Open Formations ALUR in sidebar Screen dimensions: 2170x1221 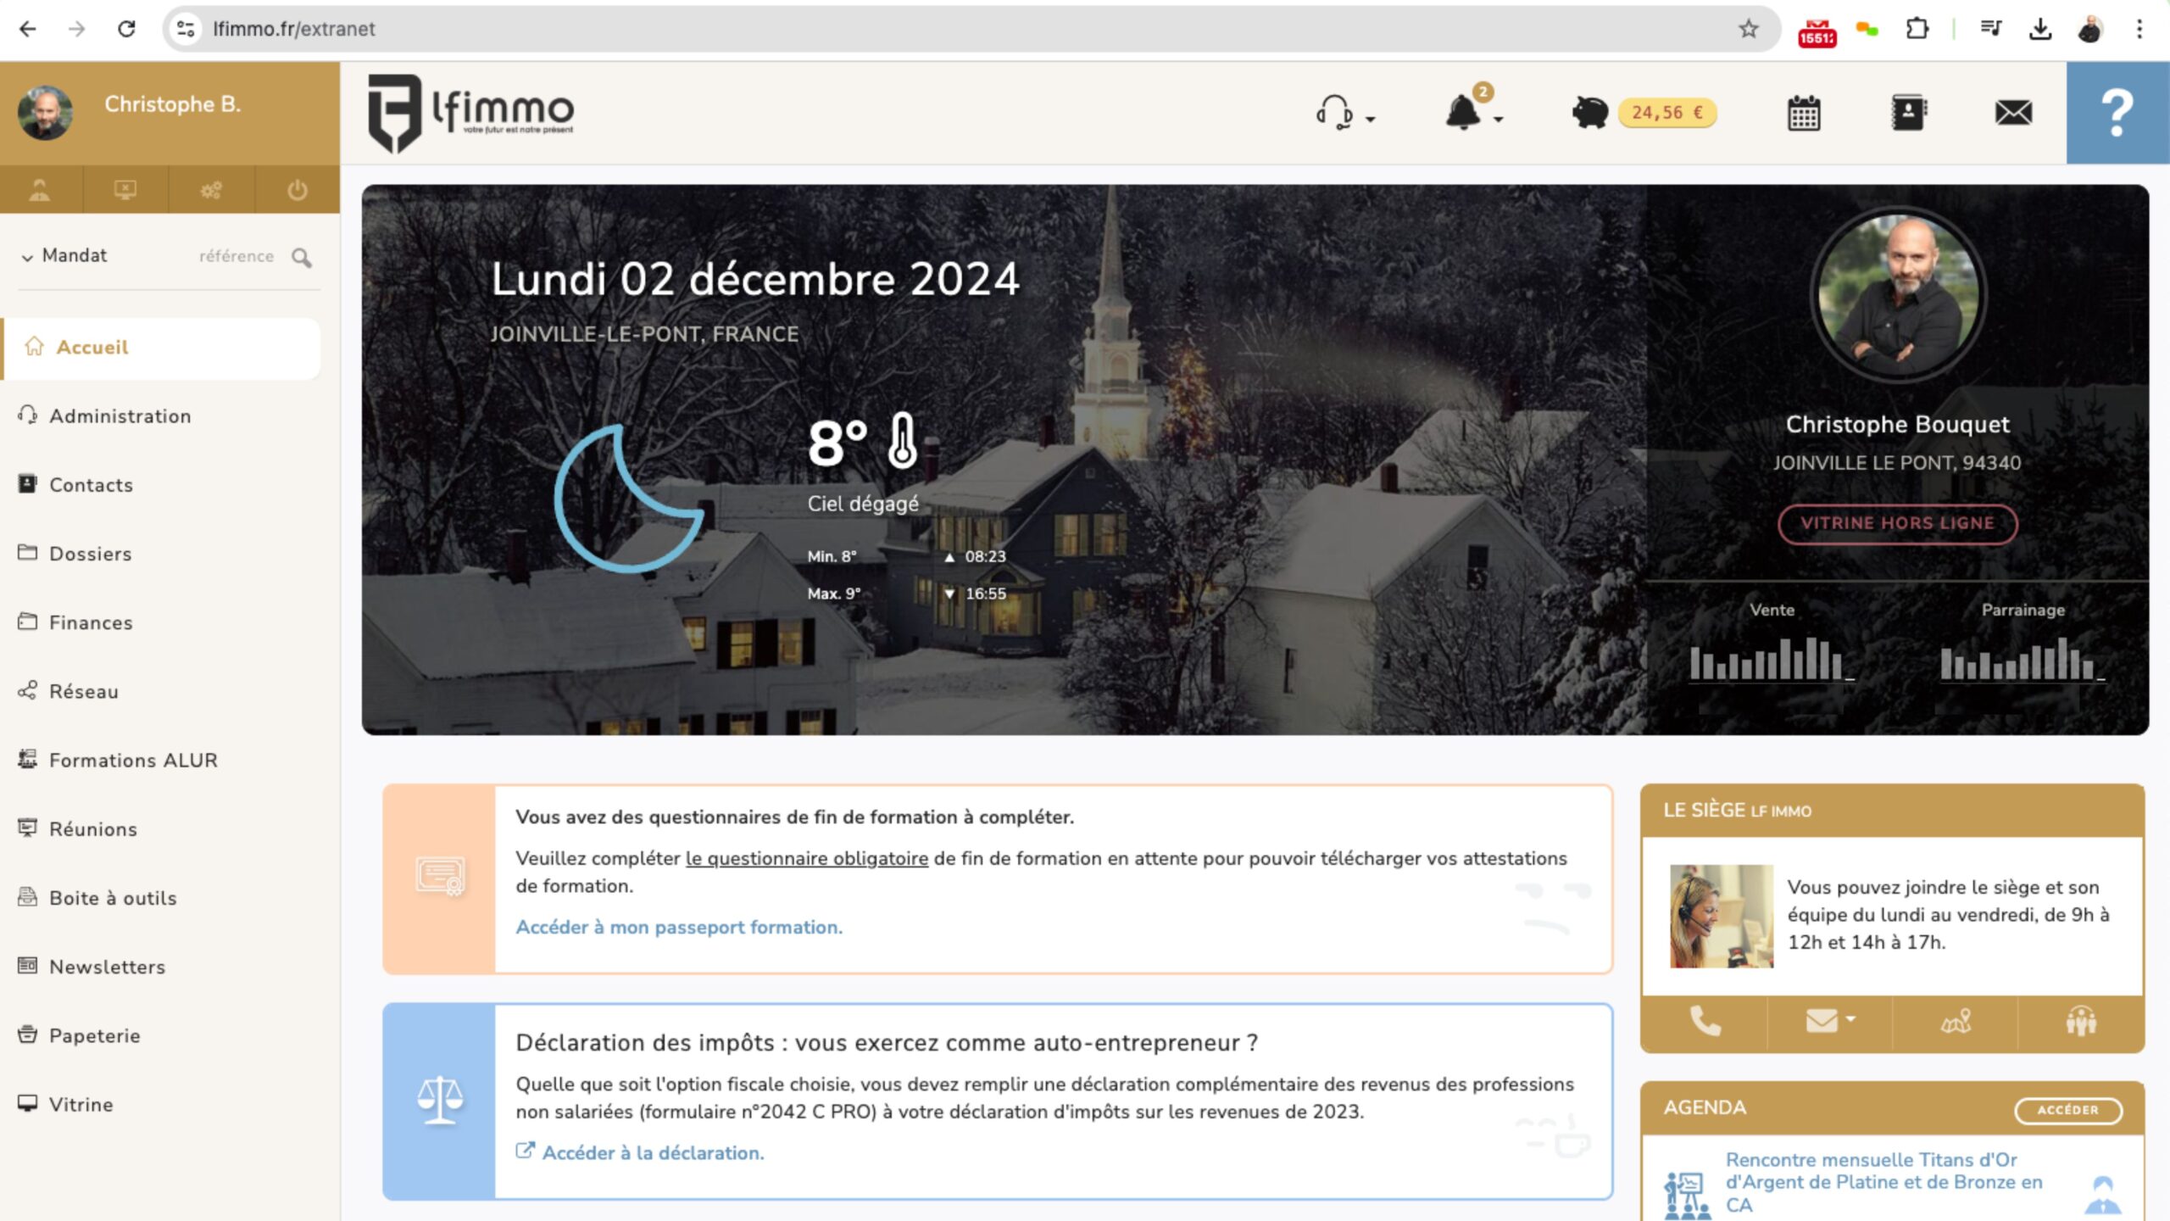click(x=133, y=761)
